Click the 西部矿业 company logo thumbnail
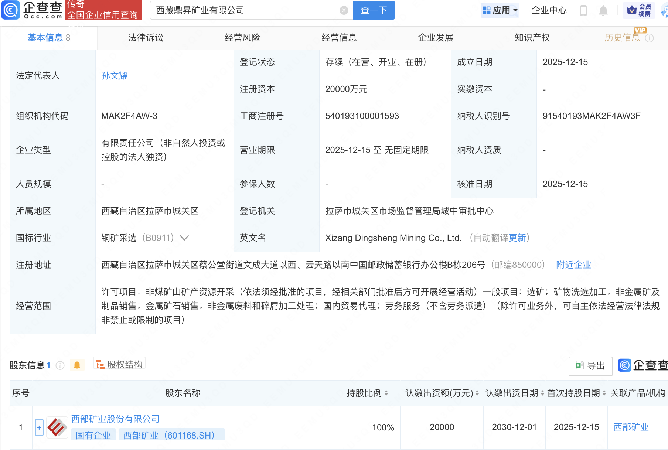This screenshot has width=668, height=450. [57, 427]
